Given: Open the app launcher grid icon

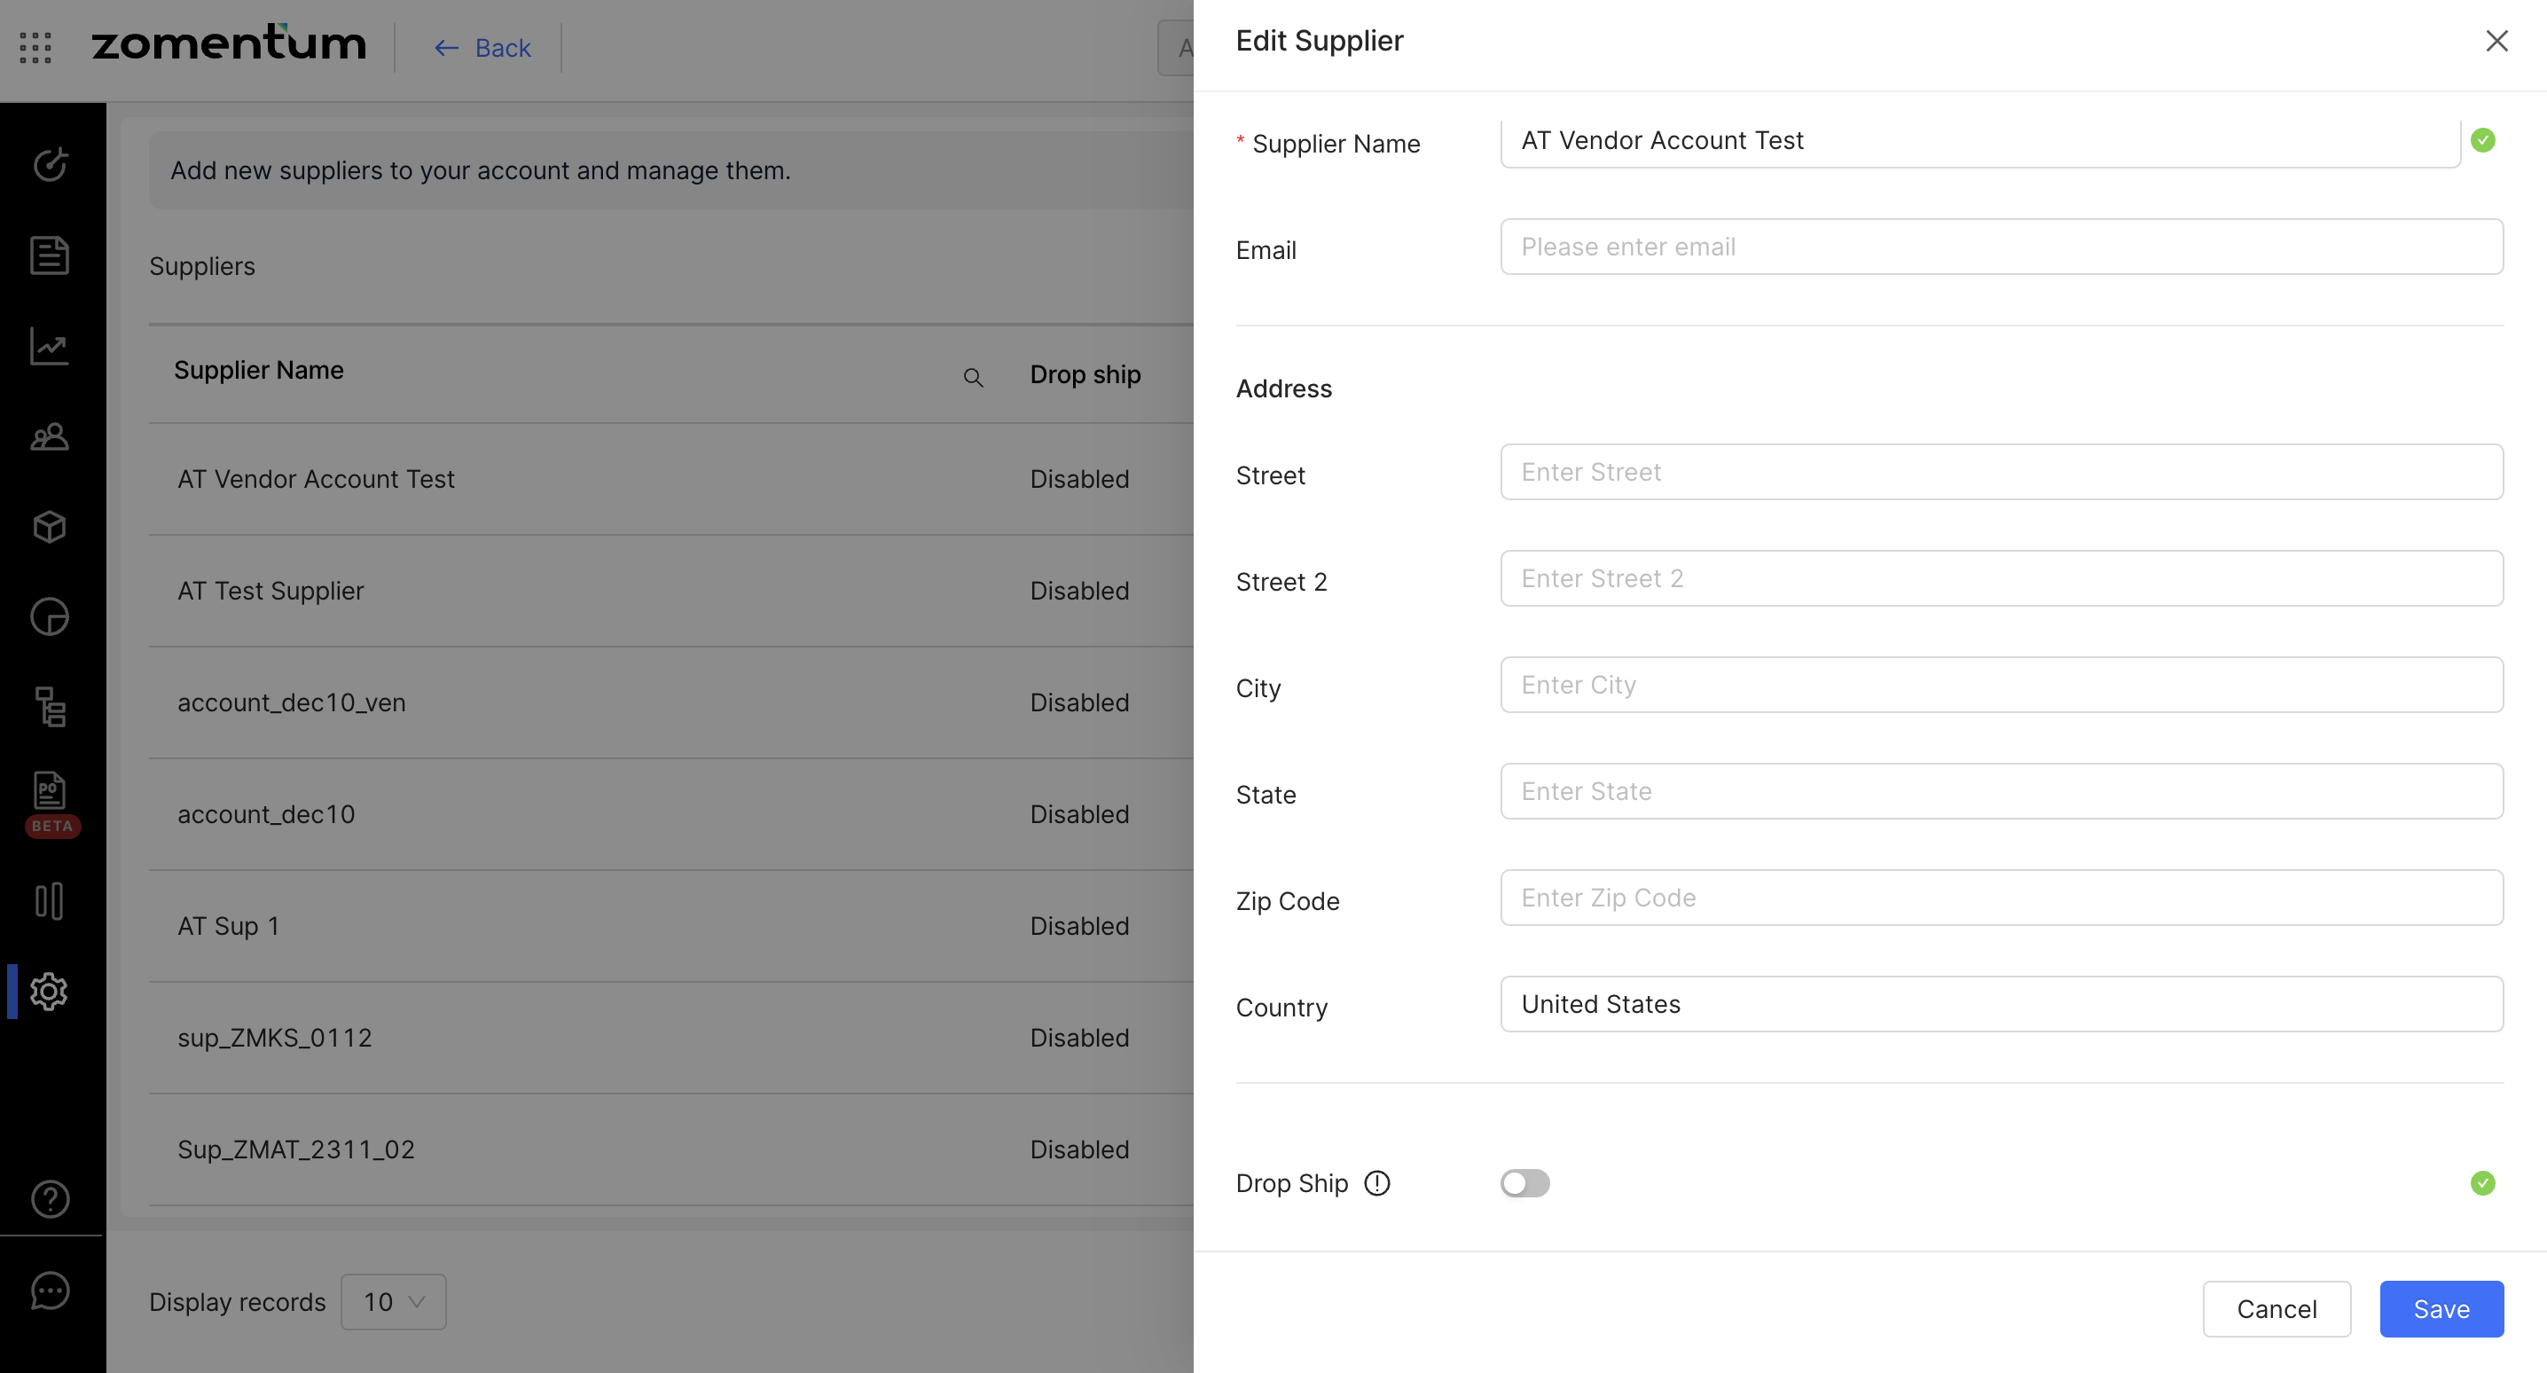Looking at the screenshot, I should [35, 48].
